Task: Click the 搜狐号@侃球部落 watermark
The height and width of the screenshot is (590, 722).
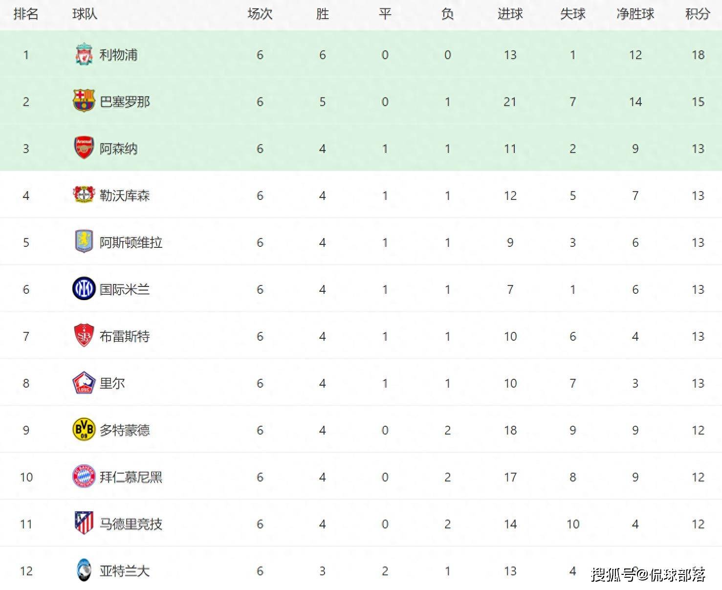Action: [x=648, y=574]
